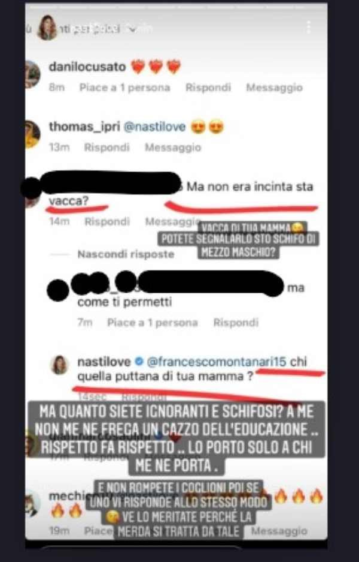
Task: View likes on danilocusato's comment
Action: point(125,88)
